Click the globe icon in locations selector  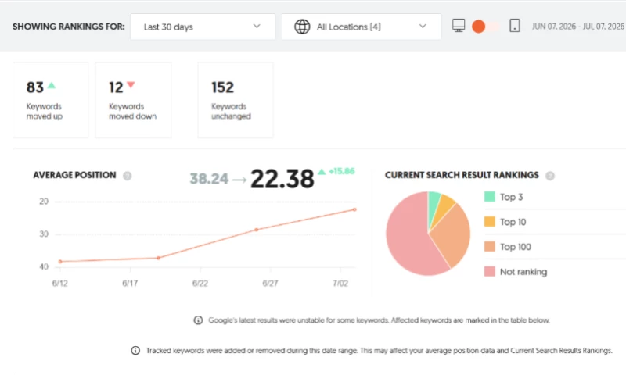click(302, 27)
